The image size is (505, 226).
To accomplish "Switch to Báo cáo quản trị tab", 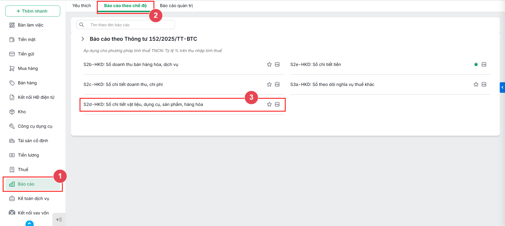I will coord(176,6).
